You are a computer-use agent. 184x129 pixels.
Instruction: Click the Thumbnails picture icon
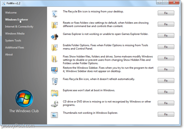tap(54, 115)
